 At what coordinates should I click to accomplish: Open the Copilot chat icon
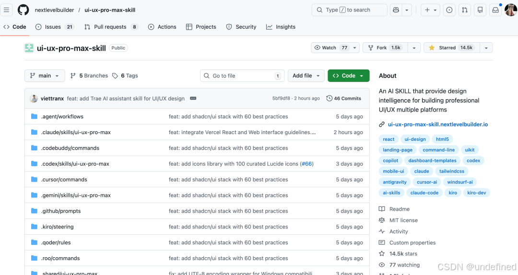pos(396,10)
